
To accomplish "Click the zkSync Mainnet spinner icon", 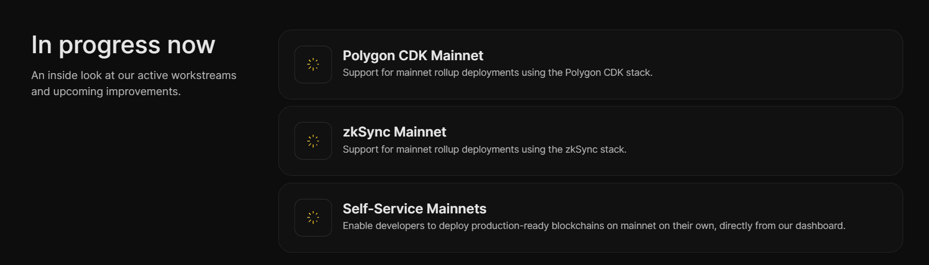I will pyautogui.click(x=313, y=141).
